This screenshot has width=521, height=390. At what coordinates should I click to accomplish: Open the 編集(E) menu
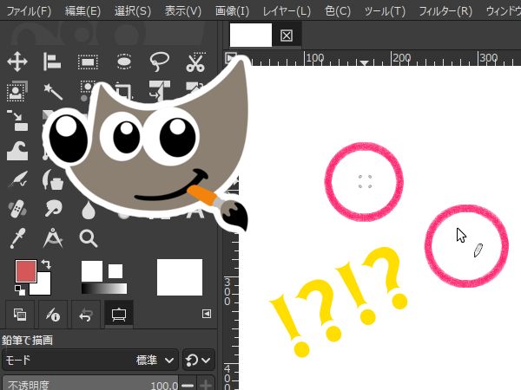82,11
